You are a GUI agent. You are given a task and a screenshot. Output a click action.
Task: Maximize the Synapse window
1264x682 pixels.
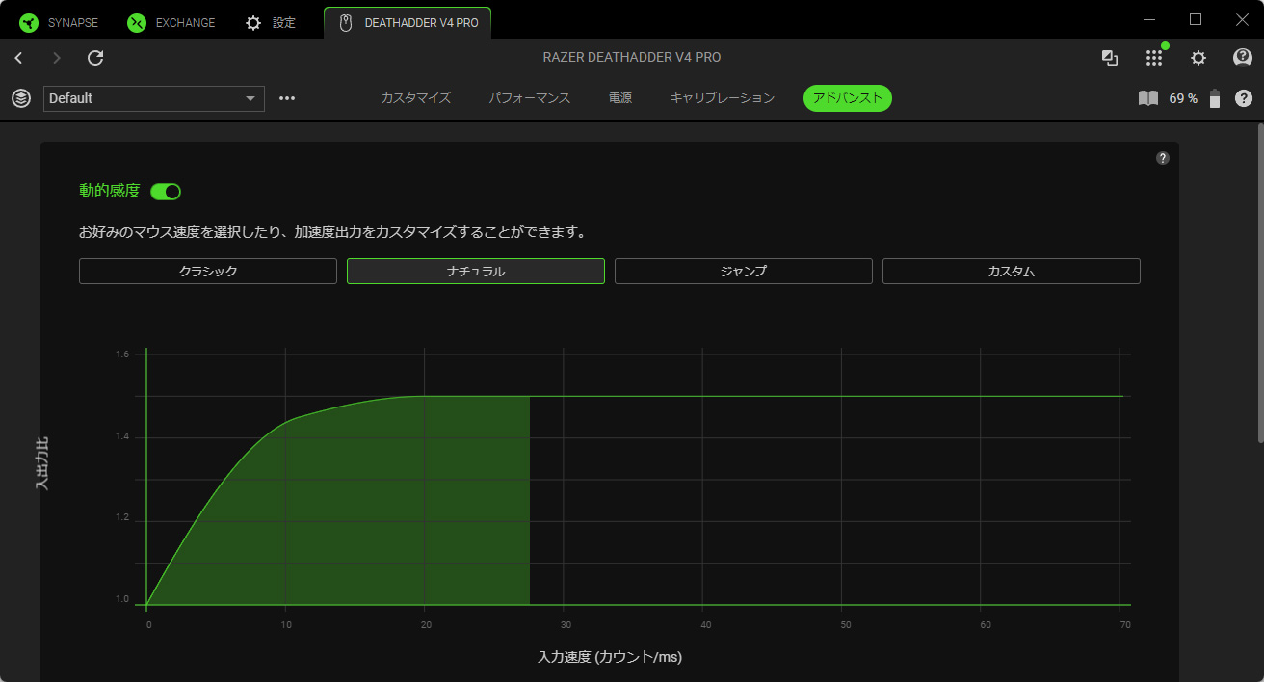click(x=1196, y=19)
